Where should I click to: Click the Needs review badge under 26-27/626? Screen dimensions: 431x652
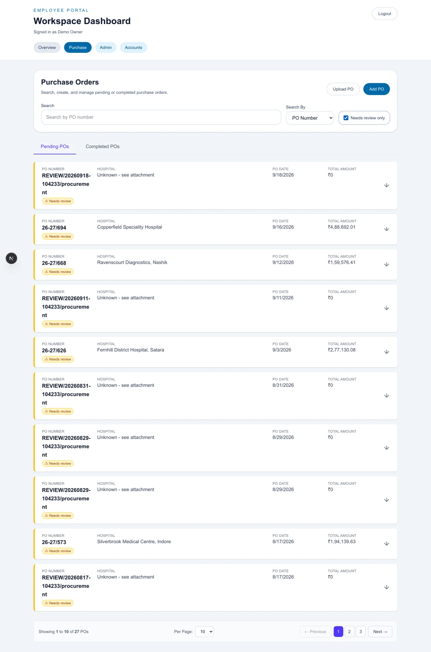(x=58, y=359)
